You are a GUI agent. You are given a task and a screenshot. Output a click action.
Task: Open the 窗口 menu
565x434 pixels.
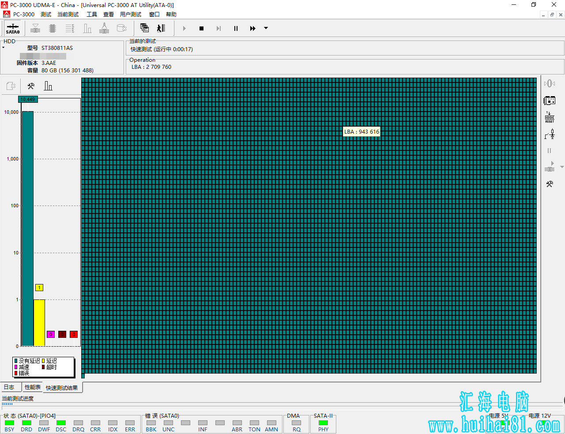[154, 14]
